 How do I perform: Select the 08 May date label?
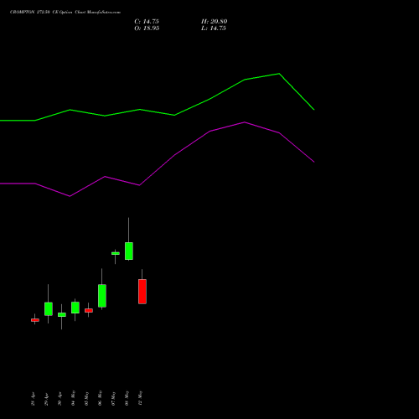tap(127, 398)
